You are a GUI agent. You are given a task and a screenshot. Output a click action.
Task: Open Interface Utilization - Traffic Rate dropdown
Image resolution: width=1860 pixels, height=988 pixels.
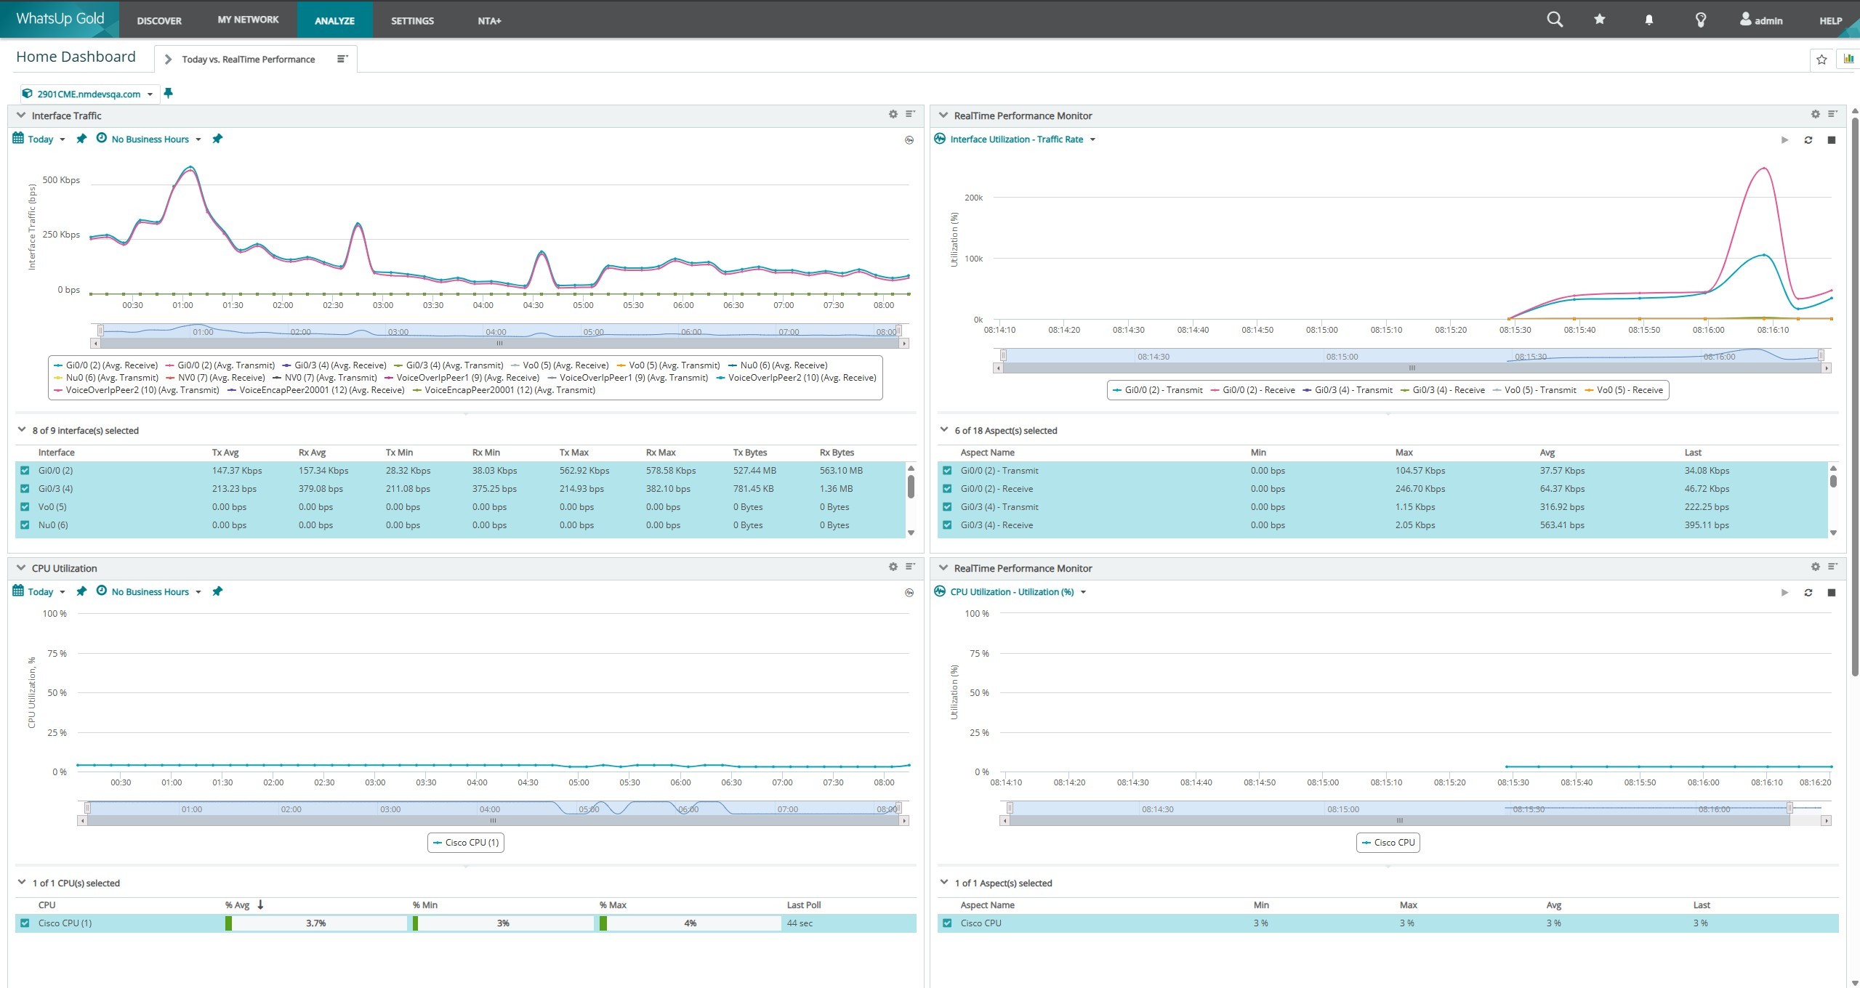(1018, 139)
